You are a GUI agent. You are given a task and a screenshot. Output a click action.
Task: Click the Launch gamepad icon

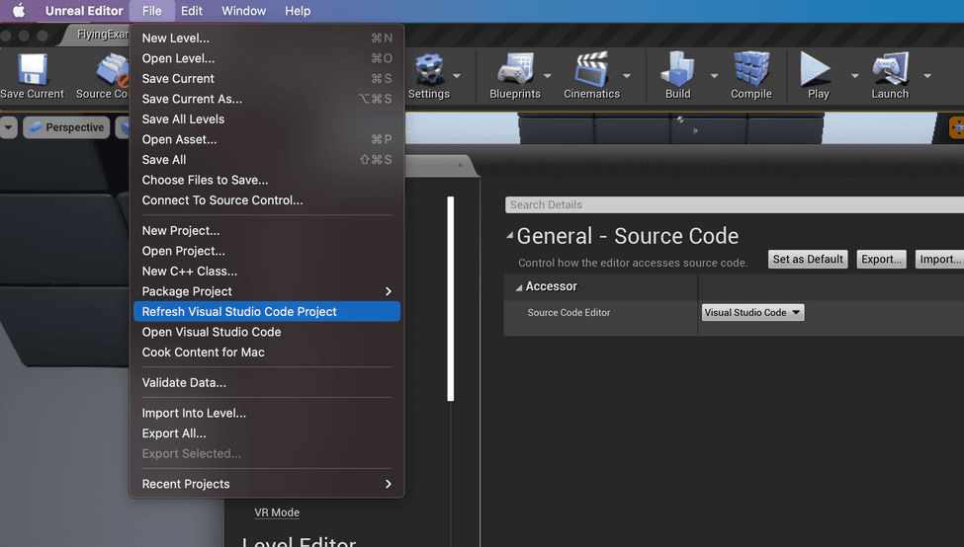(x=890, y=69)
